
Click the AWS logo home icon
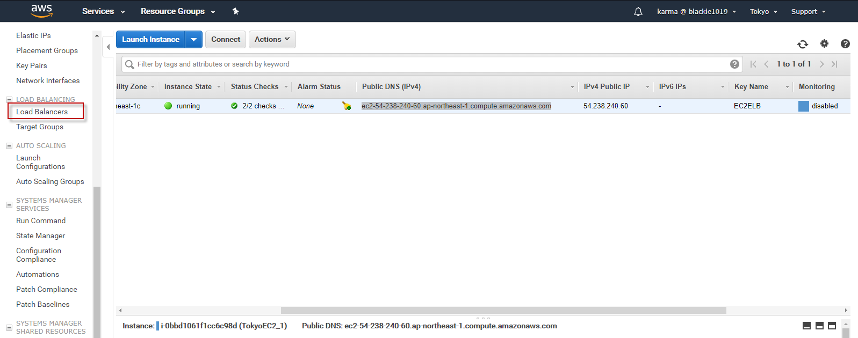point(41,11)
